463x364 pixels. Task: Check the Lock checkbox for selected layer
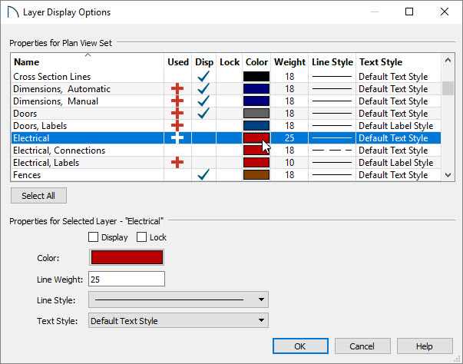[x=141, y=237]
